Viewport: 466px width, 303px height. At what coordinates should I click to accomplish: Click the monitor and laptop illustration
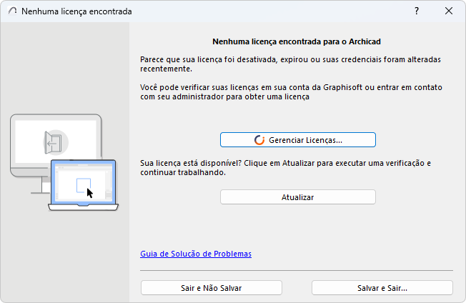pyautogui.click(x=64, y=162)
